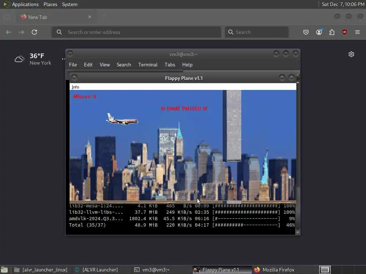Click the Firefox back arrow
The height and width of the screenshot is (274, 366).
click(x=9, y=32)
